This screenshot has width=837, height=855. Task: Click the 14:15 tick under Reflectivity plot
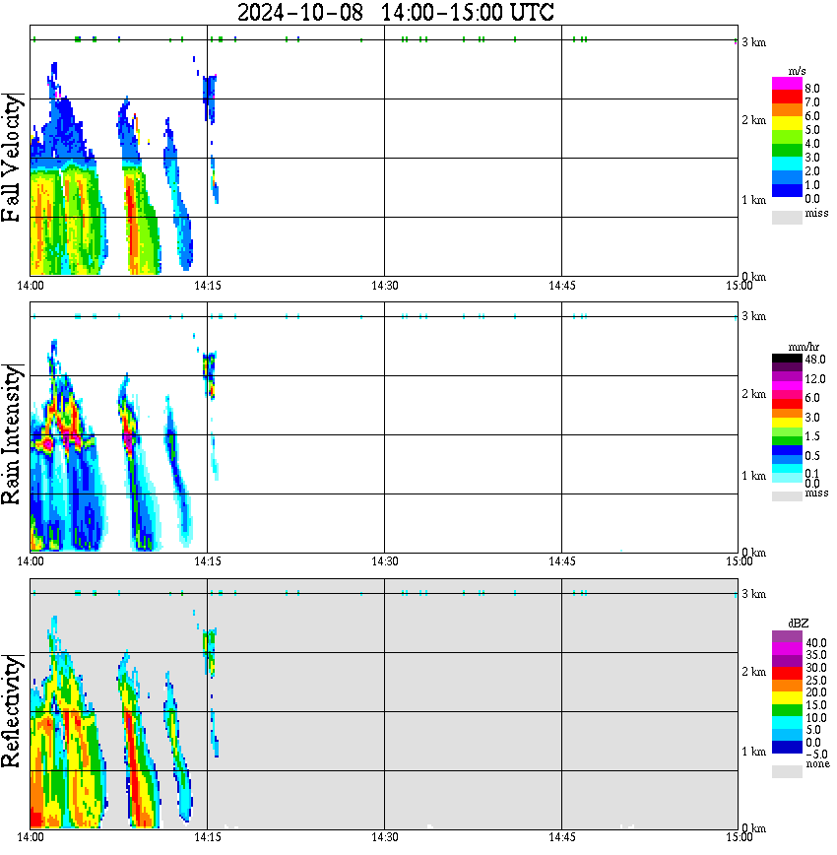click(x=207, y=837)
